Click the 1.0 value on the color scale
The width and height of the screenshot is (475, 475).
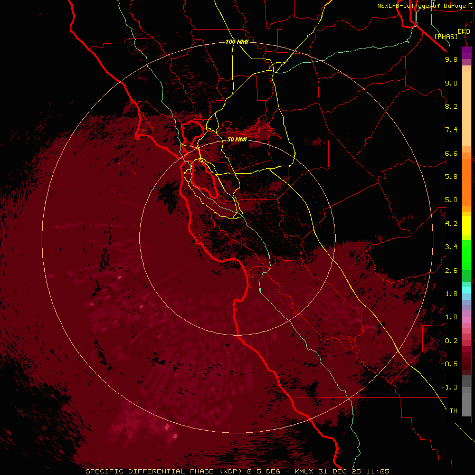point(451,317)
